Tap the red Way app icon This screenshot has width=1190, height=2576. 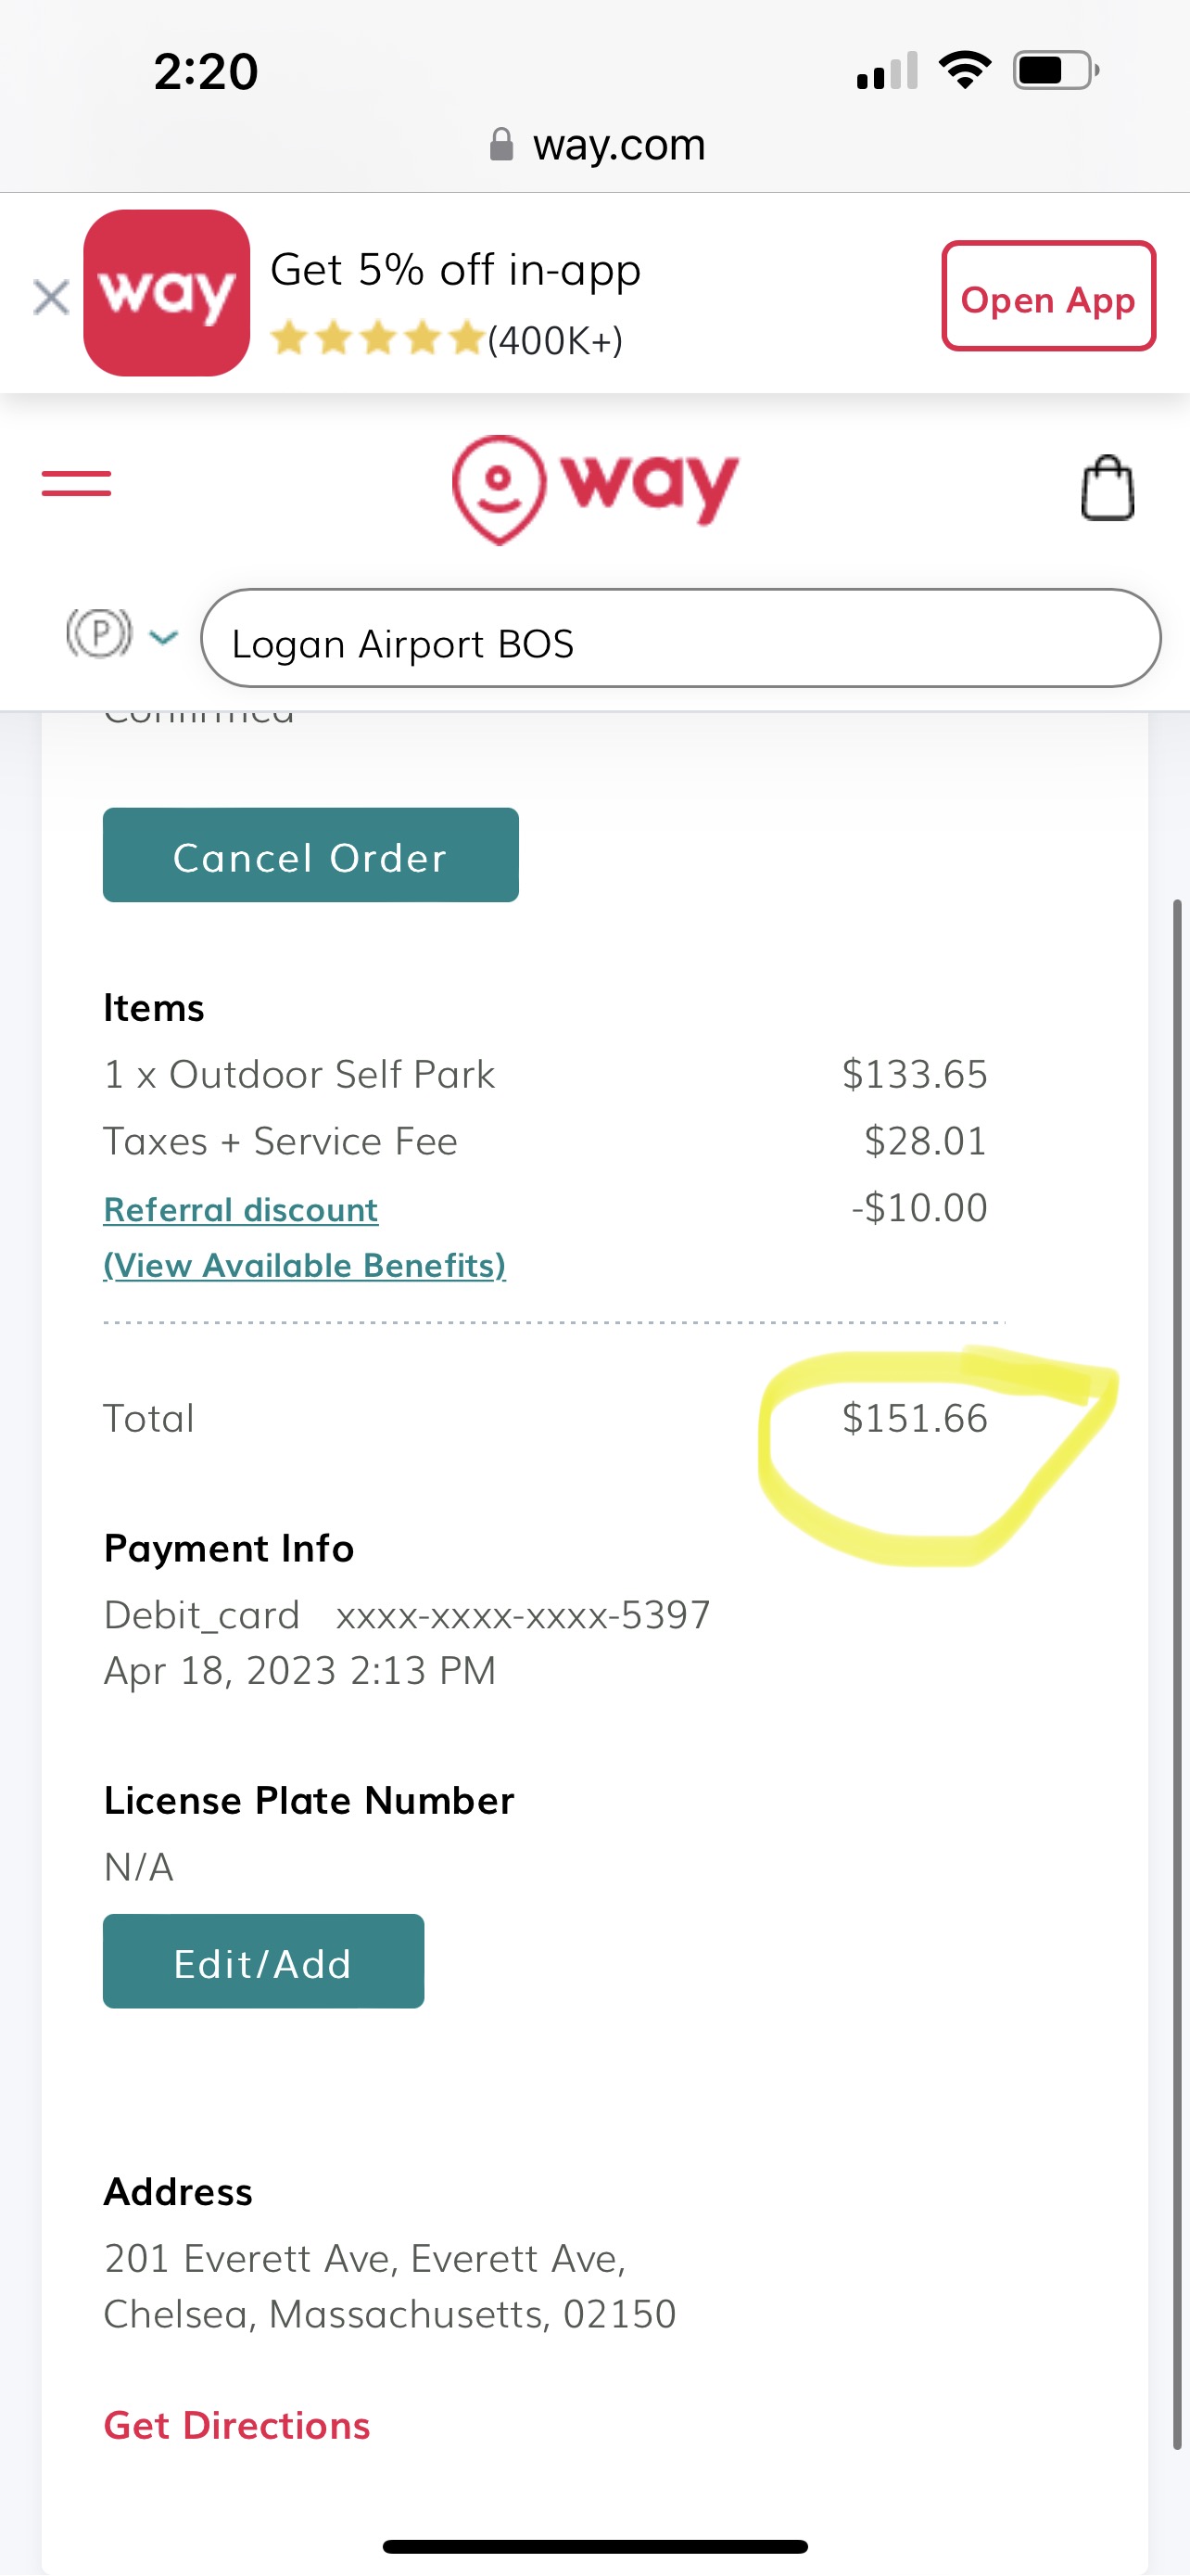pyautogui.click(x=167, y=293)
